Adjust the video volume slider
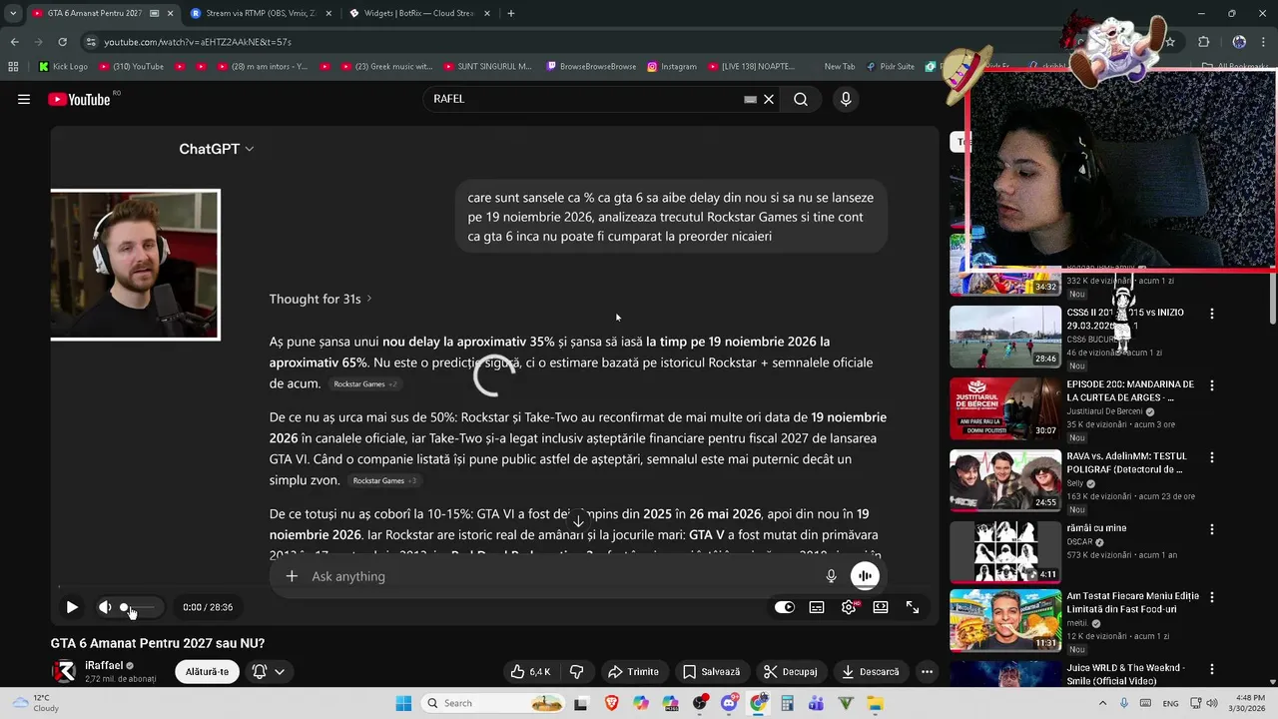 coord(138,607)
